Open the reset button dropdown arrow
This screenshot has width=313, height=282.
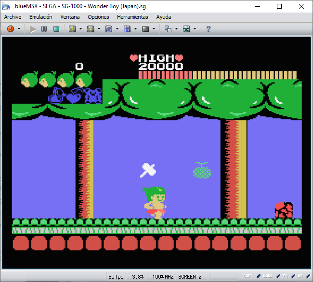click(x=19, y=29)
